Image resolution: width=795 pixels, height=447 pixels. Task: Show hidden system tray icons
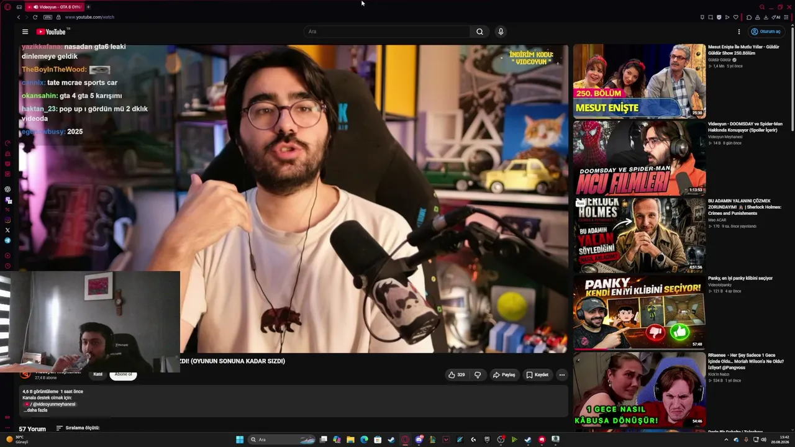726,440
